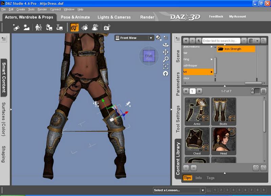This screenshot has width=271, height=196.
Task: Click the content search text field
Action: point(221,41)
